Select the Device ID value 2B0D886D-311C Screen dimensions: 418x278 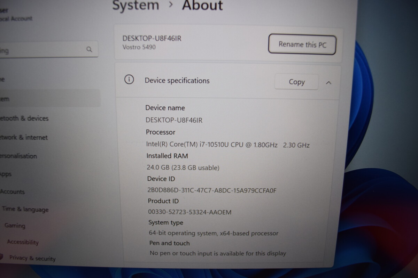tap(212, 190)
